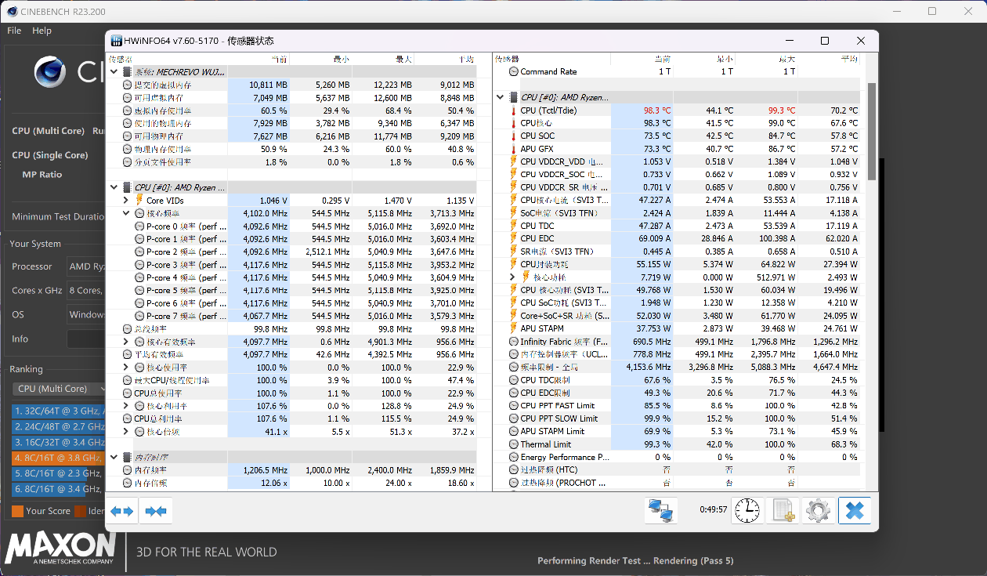Screen dimensions: 987x576
Task: Click the Core VIDs lightning bolt icon
Action: click(x=139, y=201)
